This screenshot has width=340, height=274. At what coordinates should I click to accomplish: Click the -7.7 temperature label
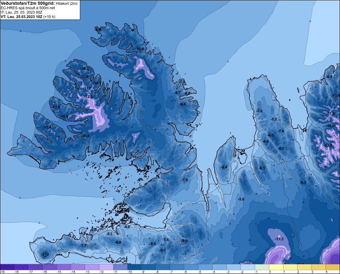[x=83, y=246]
